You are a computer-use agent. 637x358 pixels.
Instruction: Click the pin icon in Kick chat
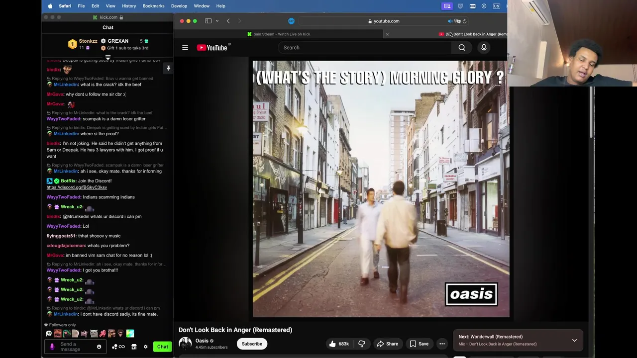click(168, 68)
